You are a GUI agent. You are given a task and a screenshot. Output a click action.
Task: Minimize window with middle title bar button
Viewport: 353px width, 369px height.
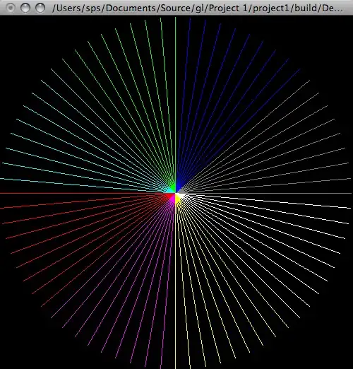[x=25, y=8]
